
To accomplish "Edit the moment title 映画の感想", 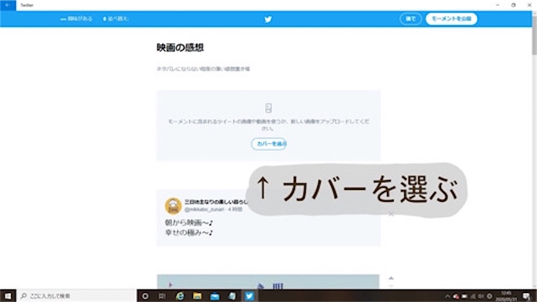I will (180, 47).
